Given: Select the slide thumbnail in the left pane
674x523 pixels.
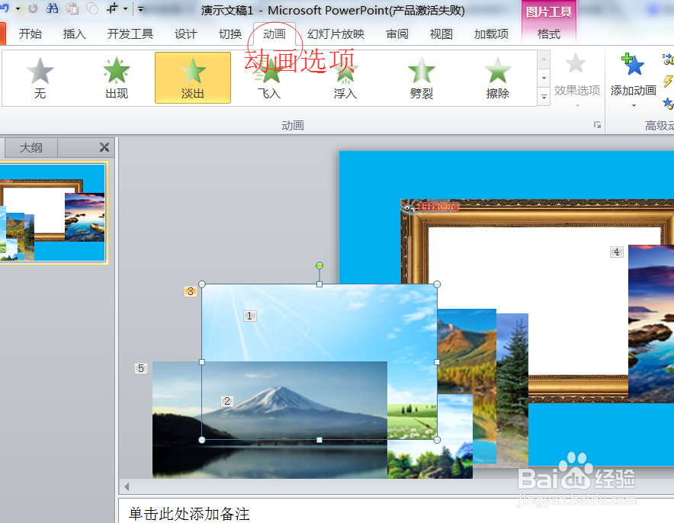Looking at the screenshot, I should pyautogui.click(x=53, y=212).
